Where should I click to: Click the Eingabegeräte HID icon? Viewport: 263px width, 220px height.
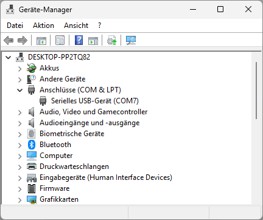click(32, 177)
